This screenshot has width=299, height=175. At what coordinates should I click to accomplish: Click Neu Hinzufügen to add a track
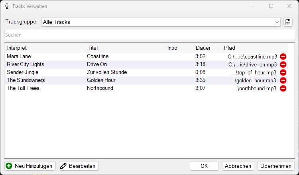point(30,166)
